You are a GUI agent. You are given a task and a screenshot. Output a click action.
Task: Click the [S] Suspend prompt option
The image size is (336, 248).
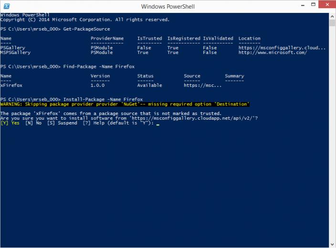click(x=62, y=123)
